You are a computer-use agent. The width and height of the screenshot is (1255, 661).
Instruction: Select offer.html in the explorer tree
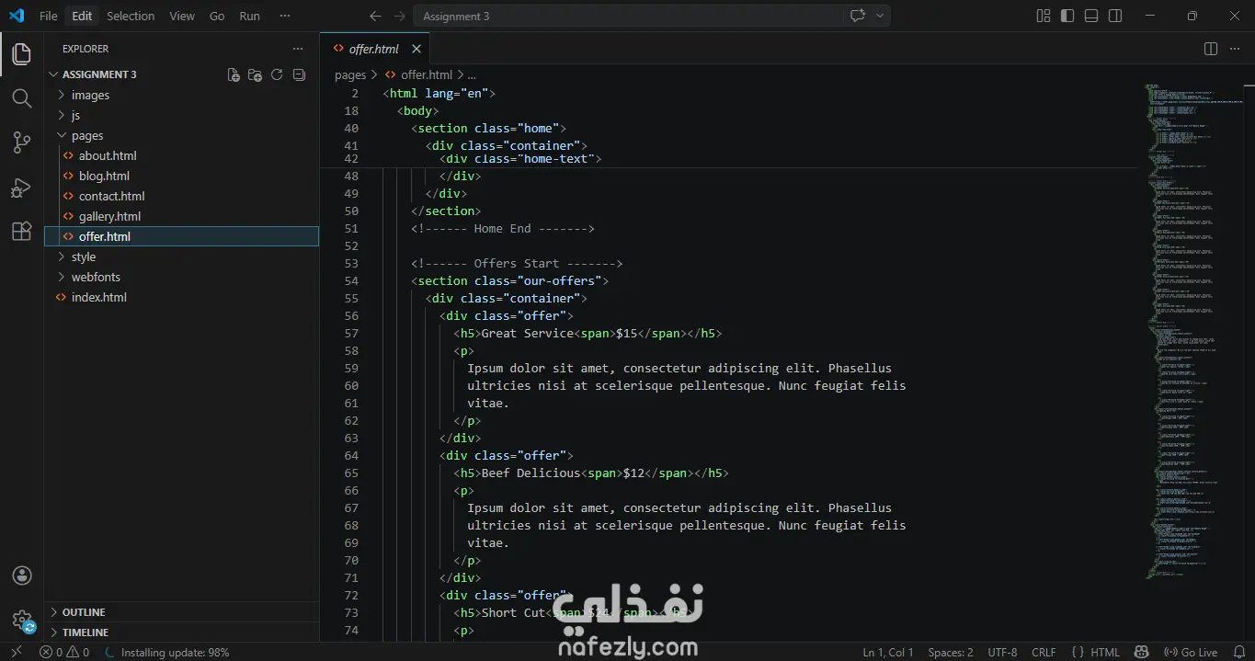[182, 236]
